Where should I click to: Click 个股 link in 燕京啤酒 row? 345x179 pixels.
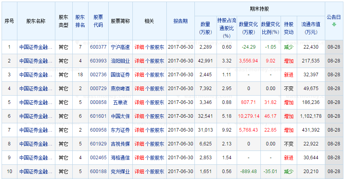tap(150, 89)
